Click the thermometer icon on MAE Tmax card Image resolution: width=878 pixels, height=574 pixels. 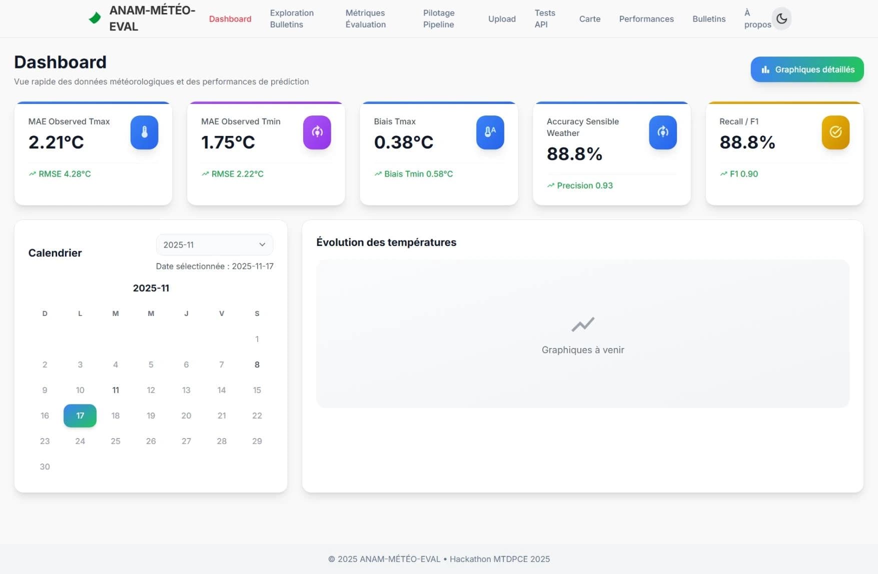point(144,132)
